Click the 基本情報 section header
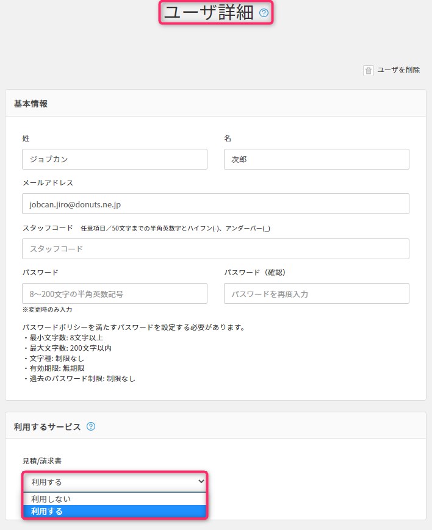 click(x=31, y=104)
